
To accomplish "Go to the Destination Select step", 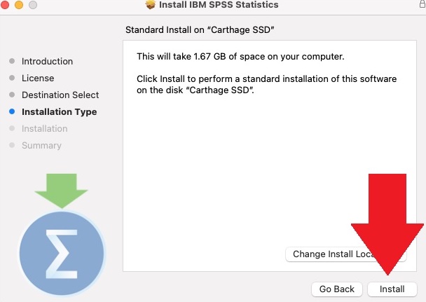I will coord(60,95).
